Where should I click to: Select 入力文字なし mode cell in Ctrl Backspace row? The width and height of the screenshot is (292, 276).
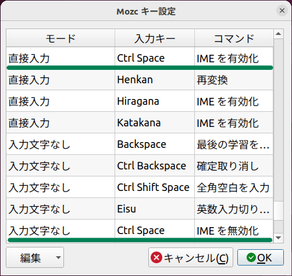tap(60, 165)
